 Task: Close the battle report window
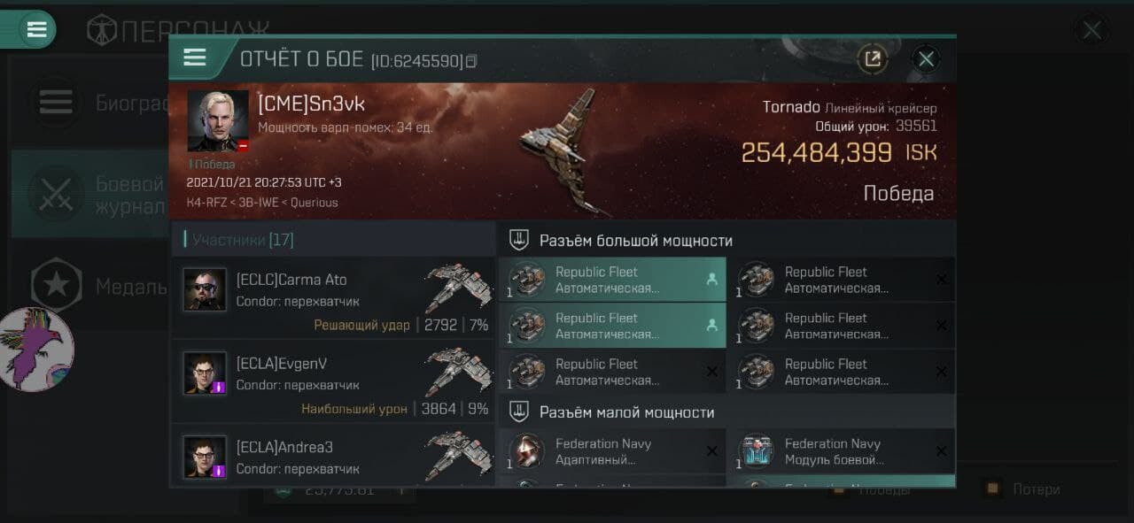[x=926, y=59]
